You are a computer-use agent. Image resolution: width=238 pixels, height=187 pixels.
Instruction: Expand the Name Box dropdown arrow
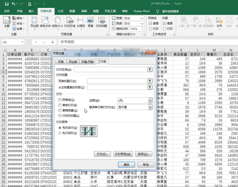tap(22, 42)
